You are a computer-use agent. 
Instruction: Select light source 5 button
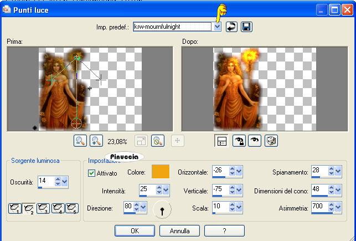(x=72, y=208)
